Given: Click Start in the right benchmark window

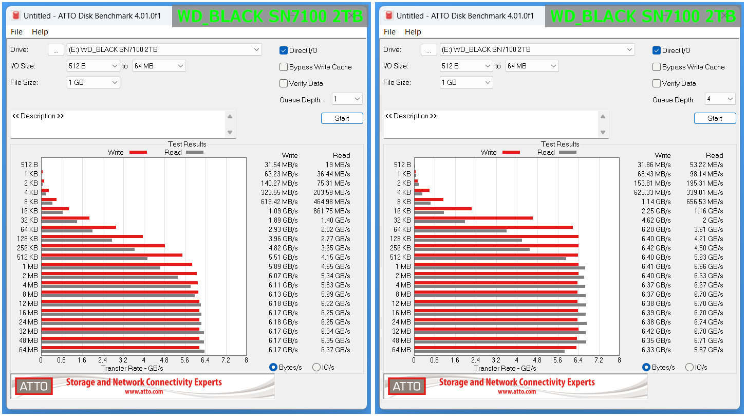Looking at the screenshot, I should pos(715,118).
